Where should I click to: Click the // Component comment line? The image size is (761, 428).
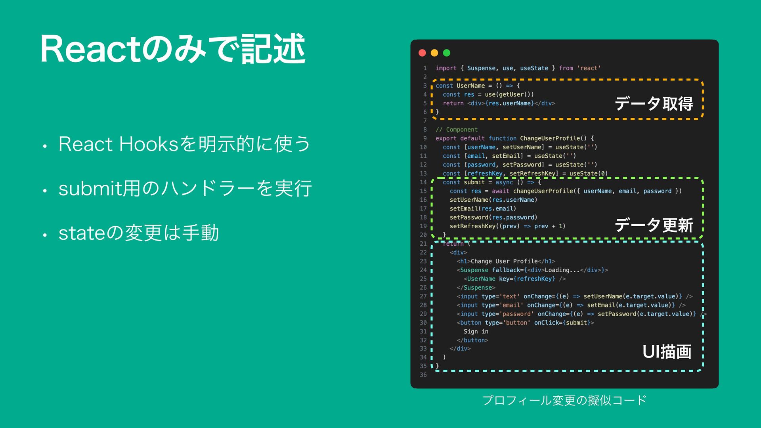[x=457, y=130]
